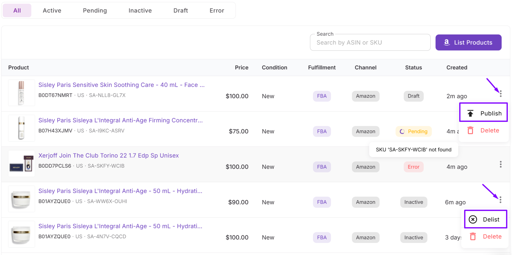Screen dimensions: 512x255
Task: Open the Xerjoff Join The Club Torino link
Action: point(108,155)
